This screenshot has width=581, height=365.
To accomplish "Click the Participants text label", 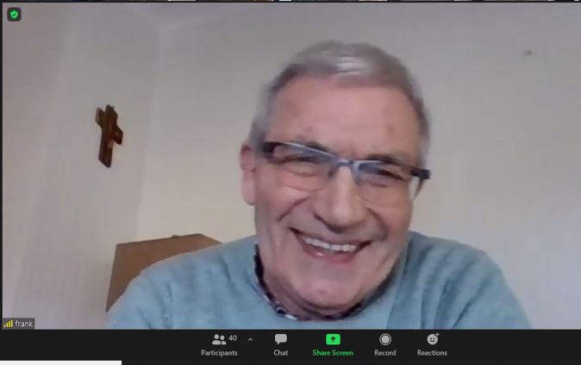I will pyautogui.click(x=219, y=353).
